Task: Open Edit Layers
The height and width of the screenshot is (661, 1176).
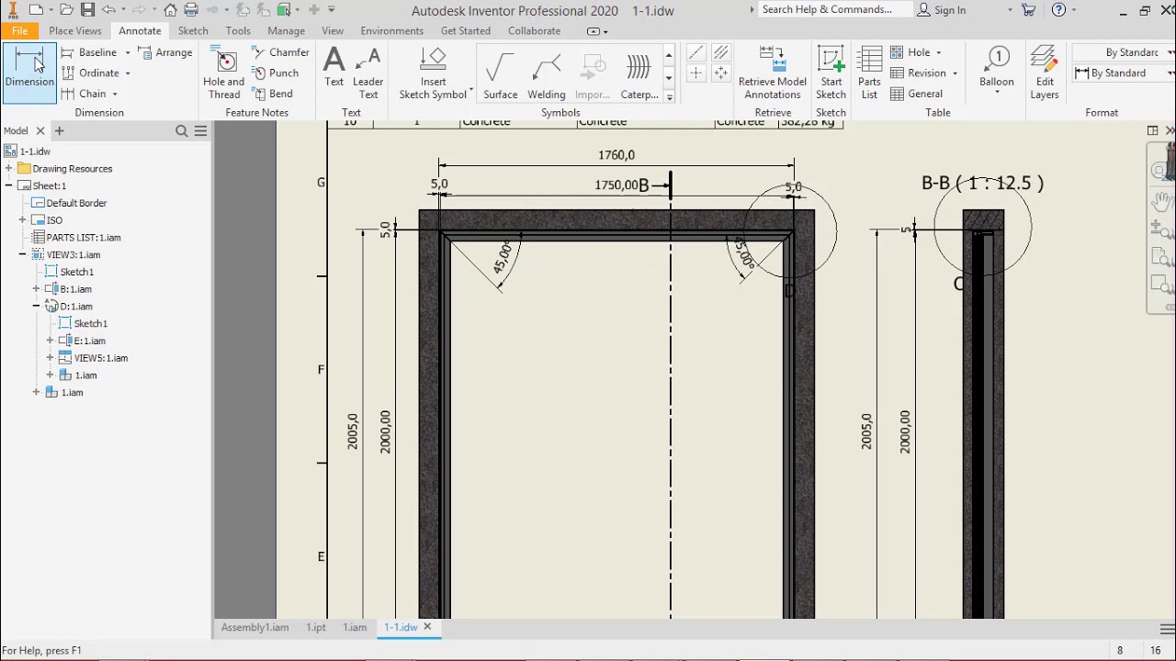Action: 1045,73
